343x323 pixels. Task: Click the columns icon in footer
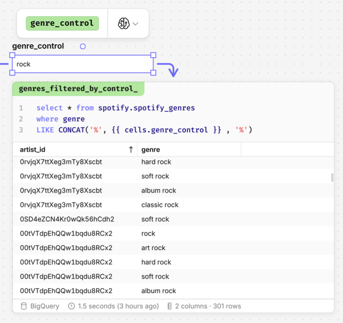coord(169,306)
